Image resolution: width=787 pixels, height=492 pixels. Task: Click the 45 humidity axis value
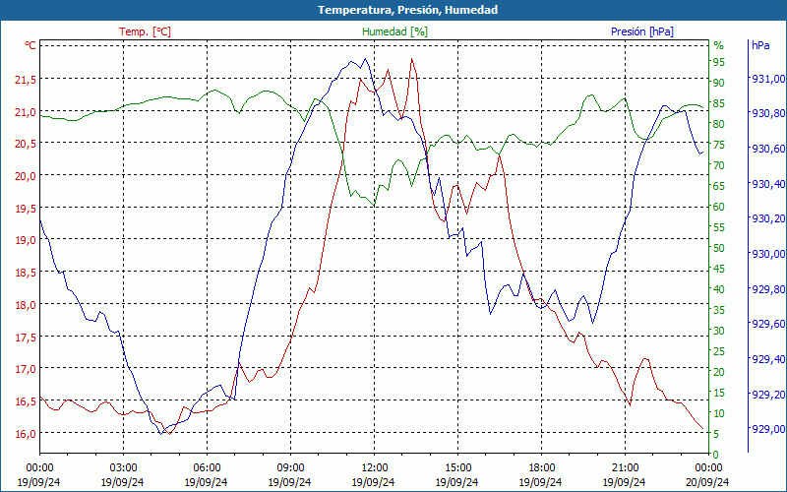719,269
